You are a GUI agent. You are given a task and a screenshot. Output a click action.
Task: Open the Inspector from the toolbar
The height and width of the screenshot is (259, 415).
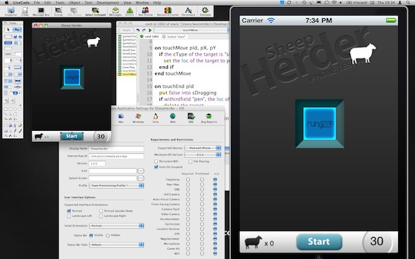pyautogui.click(x=12, y=12)
